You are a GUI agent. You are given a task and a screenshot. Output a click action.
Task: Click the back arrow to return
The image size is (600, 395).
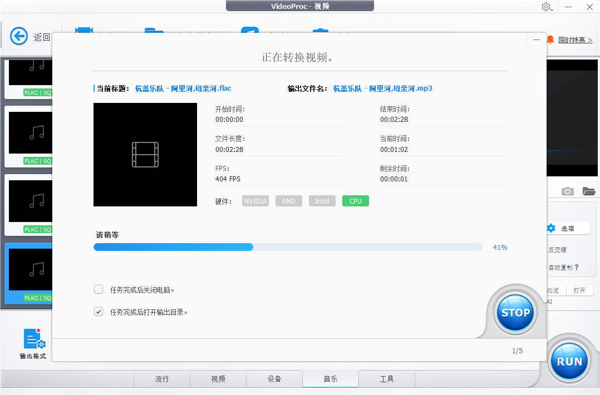click(x=18, y=36)
